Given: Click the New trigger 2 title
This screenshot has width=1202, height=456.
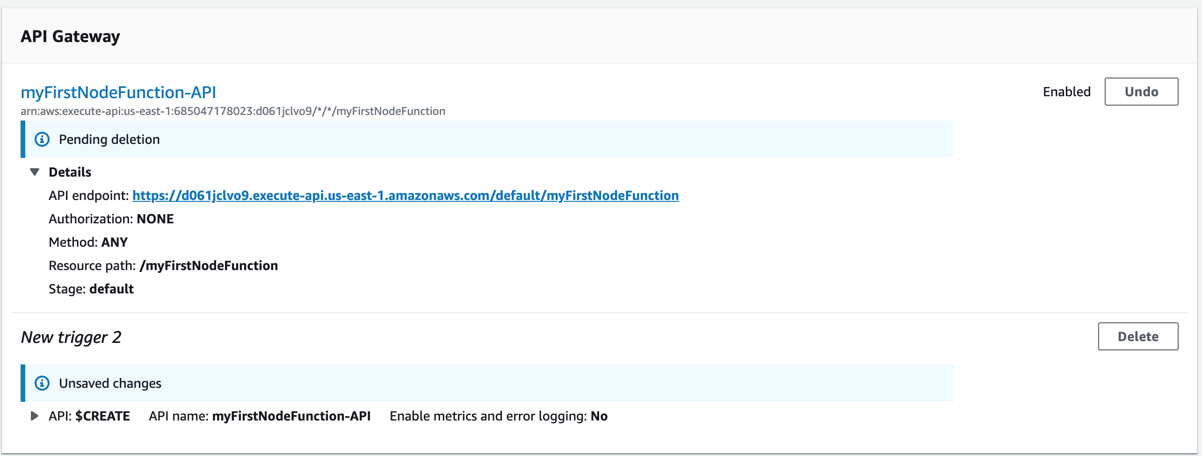Looking at the screenshot, I should tap(71, 337).
